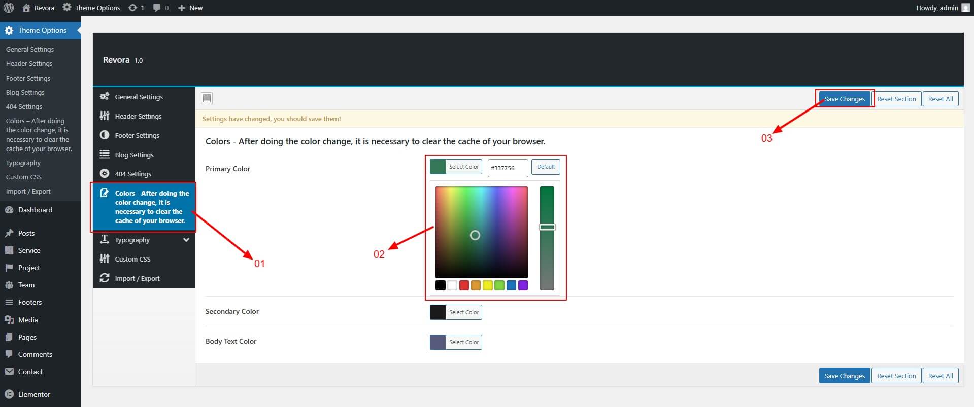
Task: Pick the green palette swatch
Action: [x=499, y=285]
